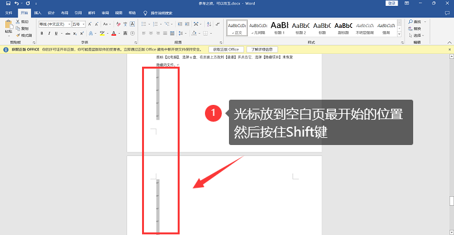The image size is (454, 235).
Task: Click the line and paragraph spacing icon
Action: click(181, 34)
